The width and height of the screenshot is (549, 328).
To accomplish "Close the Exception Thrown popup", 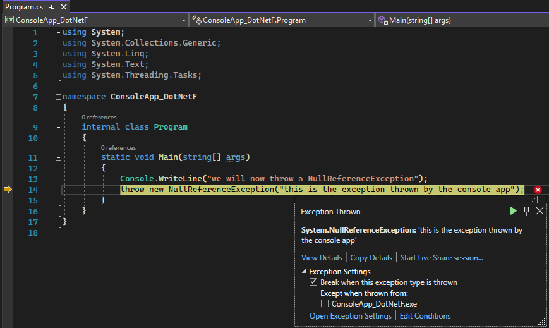I will 540,211.
